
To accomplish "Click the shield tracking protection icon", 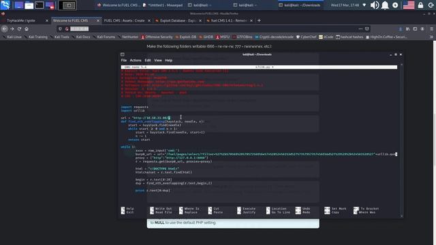I will 60,29.
